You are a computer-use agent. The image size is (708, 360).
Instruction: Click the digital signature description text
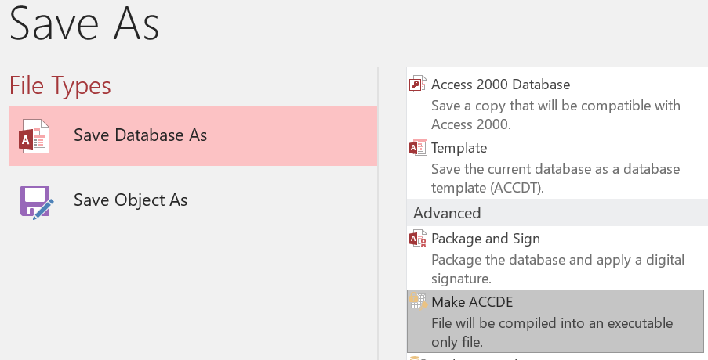[558, 269]
